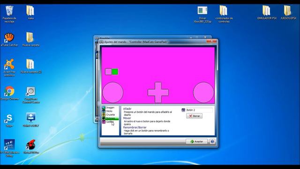Select the TP-LINK Wireless Utility shortcut

coord(9,148)
